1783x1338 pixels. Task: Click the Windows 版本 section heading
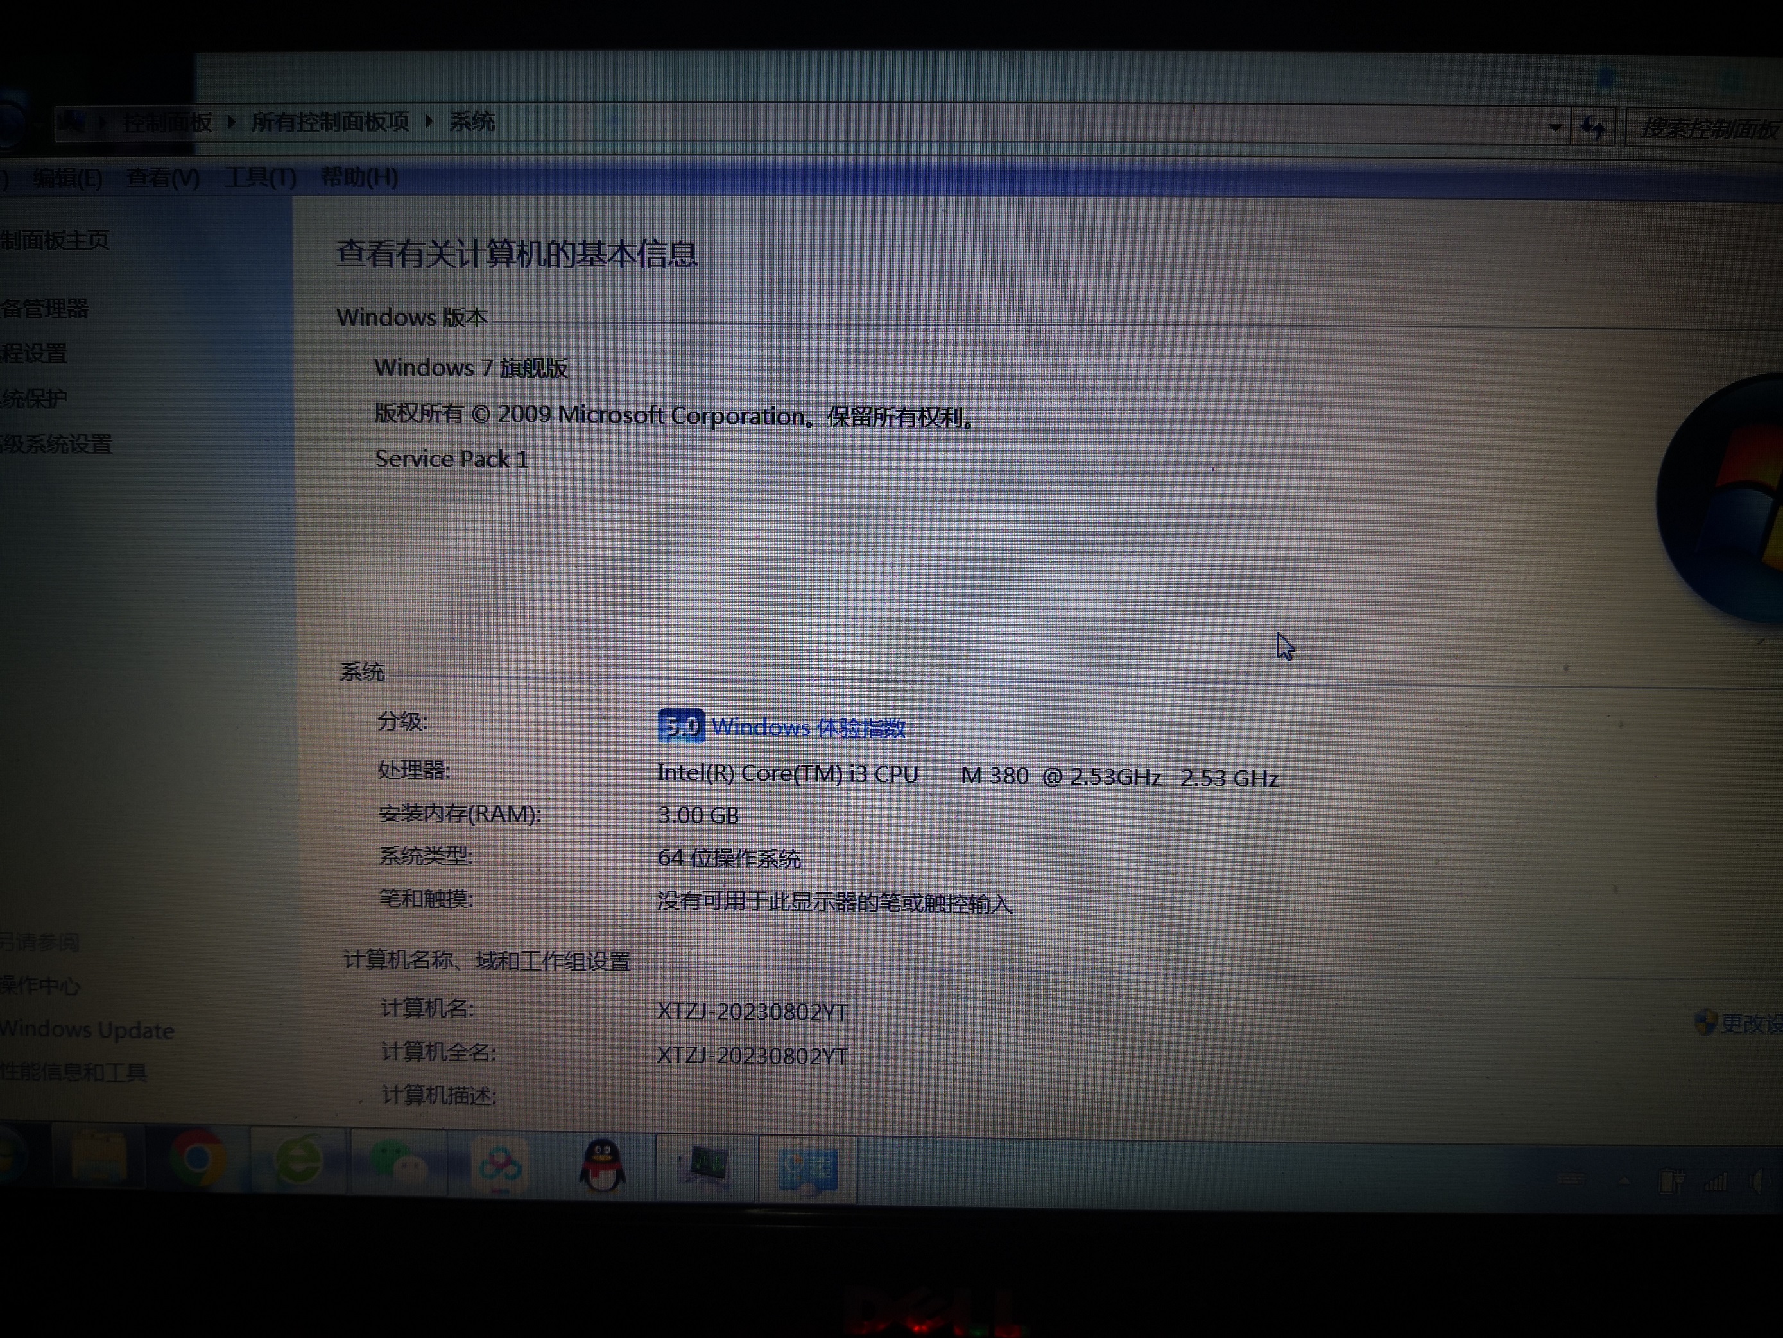[x=412, y=317]
